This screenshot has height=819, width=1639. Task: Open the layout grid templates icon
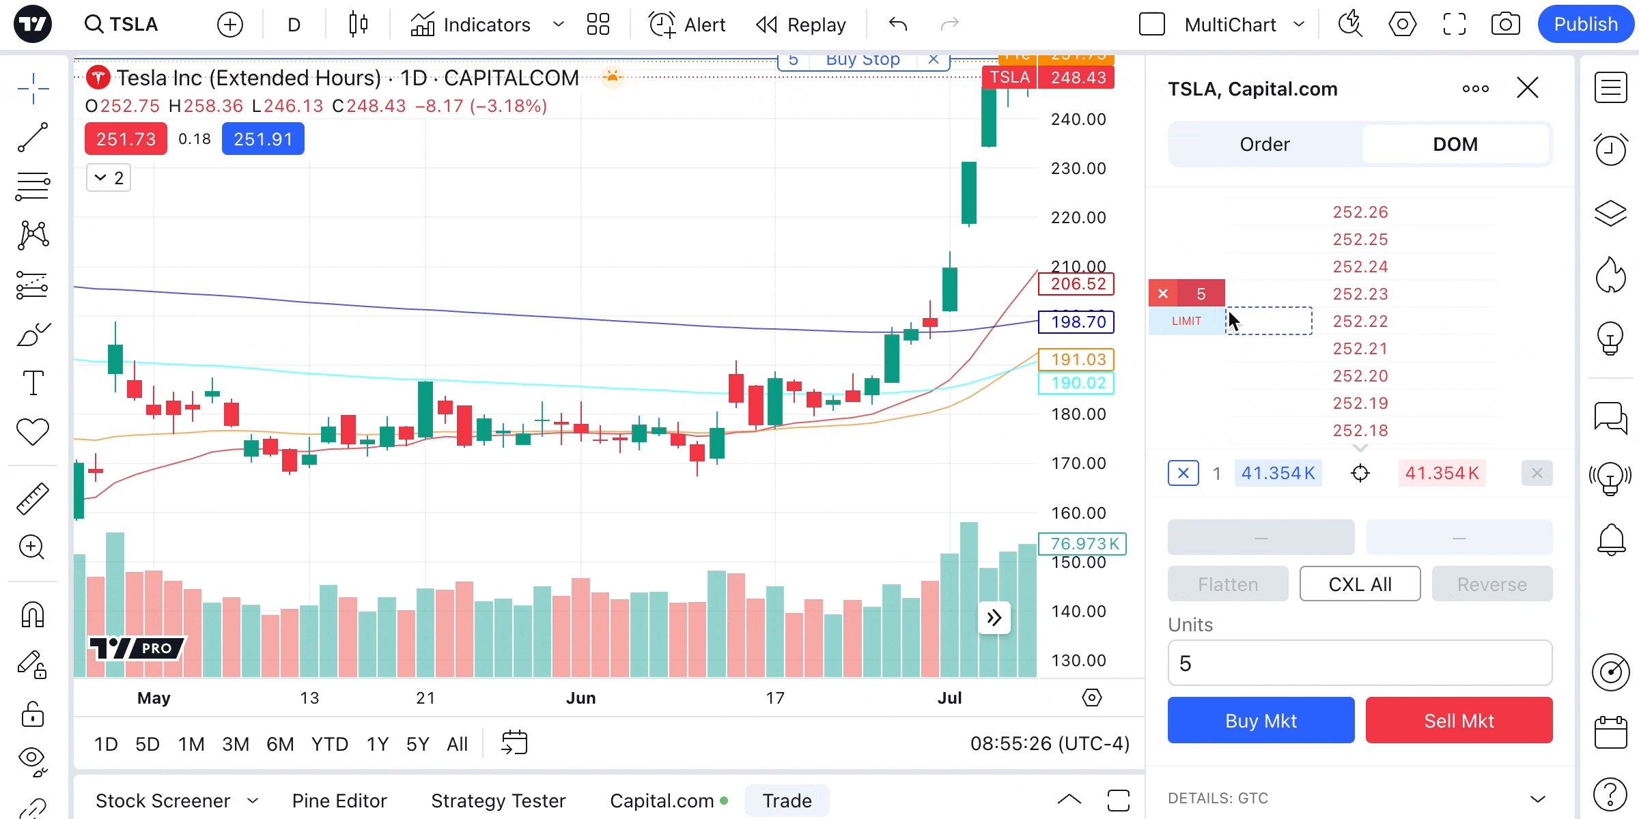coord(598,25)
